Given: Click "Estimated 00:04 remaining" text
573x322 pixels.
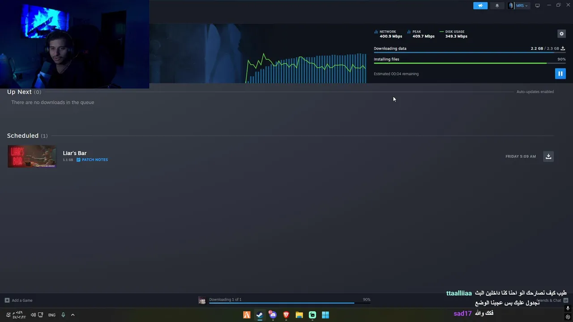Looking at the screenshot, I should (396, 74).
